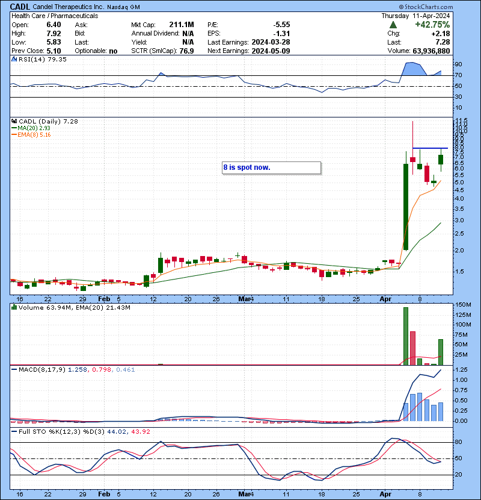This screenshot has width=481, height=500.
Task: Click the Prev Close value 5.10
Action: tap(54, 51)
